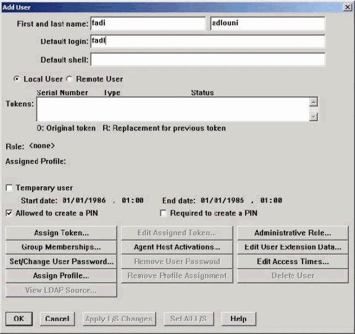Focus the Default login input field

(x=208, y=41)
